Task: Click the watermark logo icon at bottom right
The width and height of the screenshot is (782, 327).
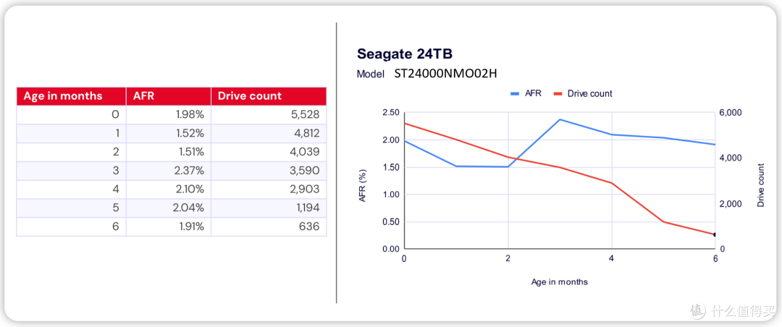Action: pos(698,310)
